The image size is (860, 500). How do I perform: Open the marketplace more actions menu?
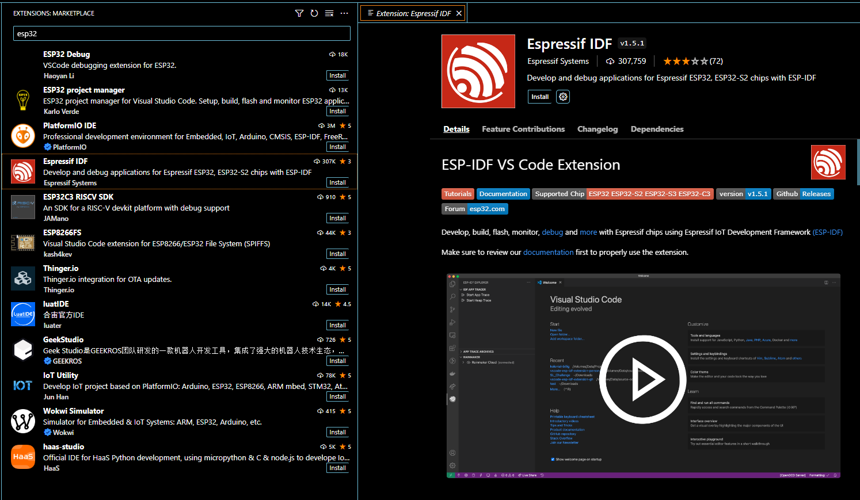[344, 13]
